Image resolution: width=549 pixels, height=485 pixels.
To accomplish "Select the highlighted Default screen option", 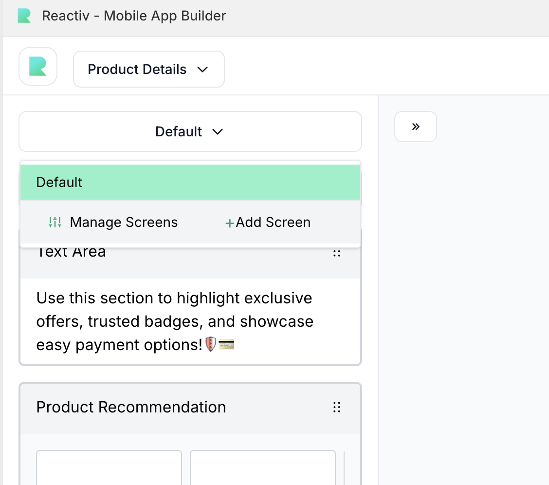I will pyautogui.click(x=190, y=182).
